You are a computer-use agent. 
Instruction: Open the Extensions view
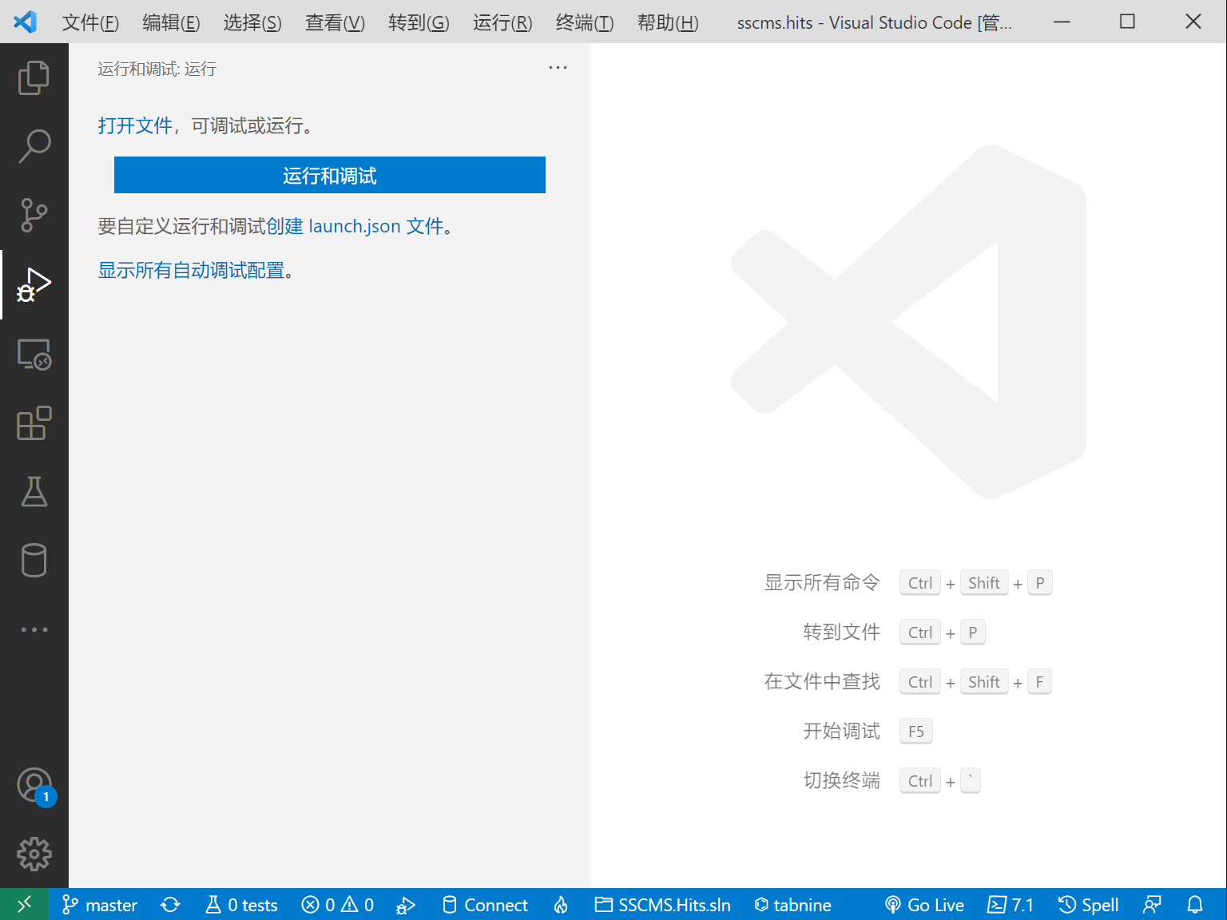[x=34, y=424]
